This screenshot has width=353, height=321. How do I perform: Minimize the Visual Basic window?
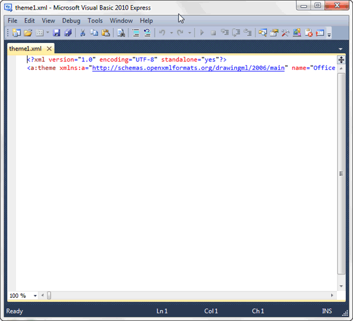click(x=304, y=5)
